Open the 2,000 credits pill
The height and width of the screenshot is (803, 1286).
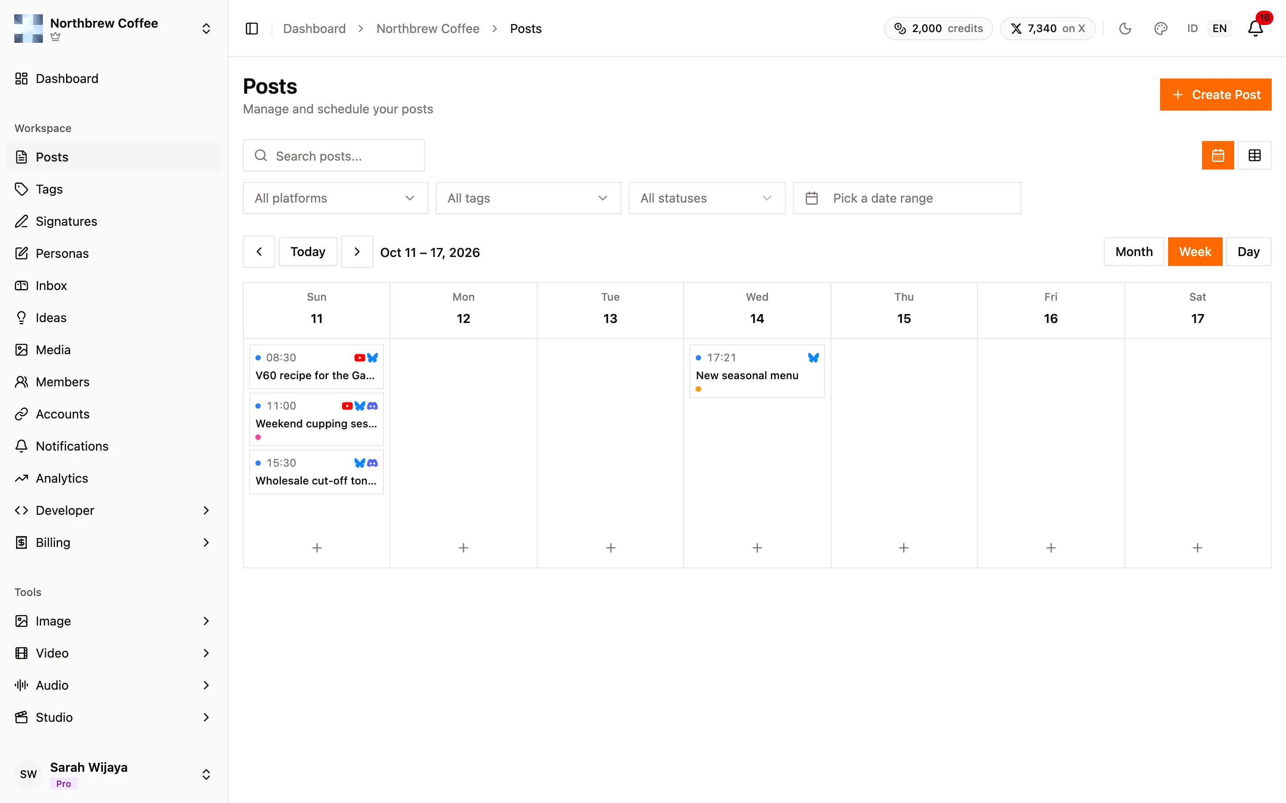pos(938,29)
